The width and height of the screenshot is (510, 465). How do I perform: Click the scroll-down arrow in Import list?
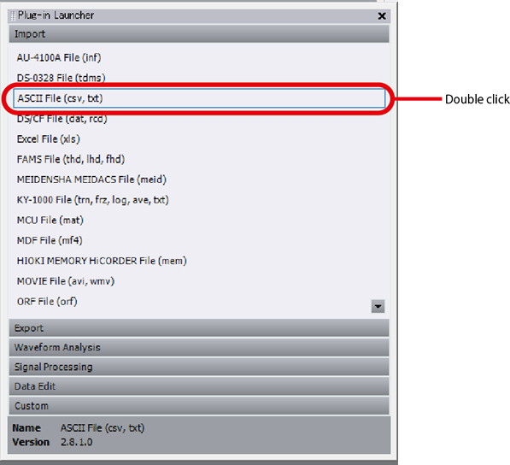click(x=378, y=306)
